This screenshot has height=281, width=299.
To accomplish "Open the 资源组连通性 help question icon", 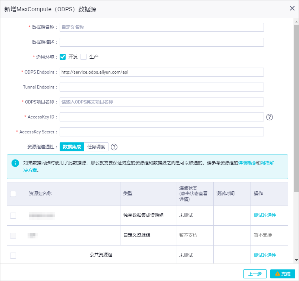I will coord(114,147).
